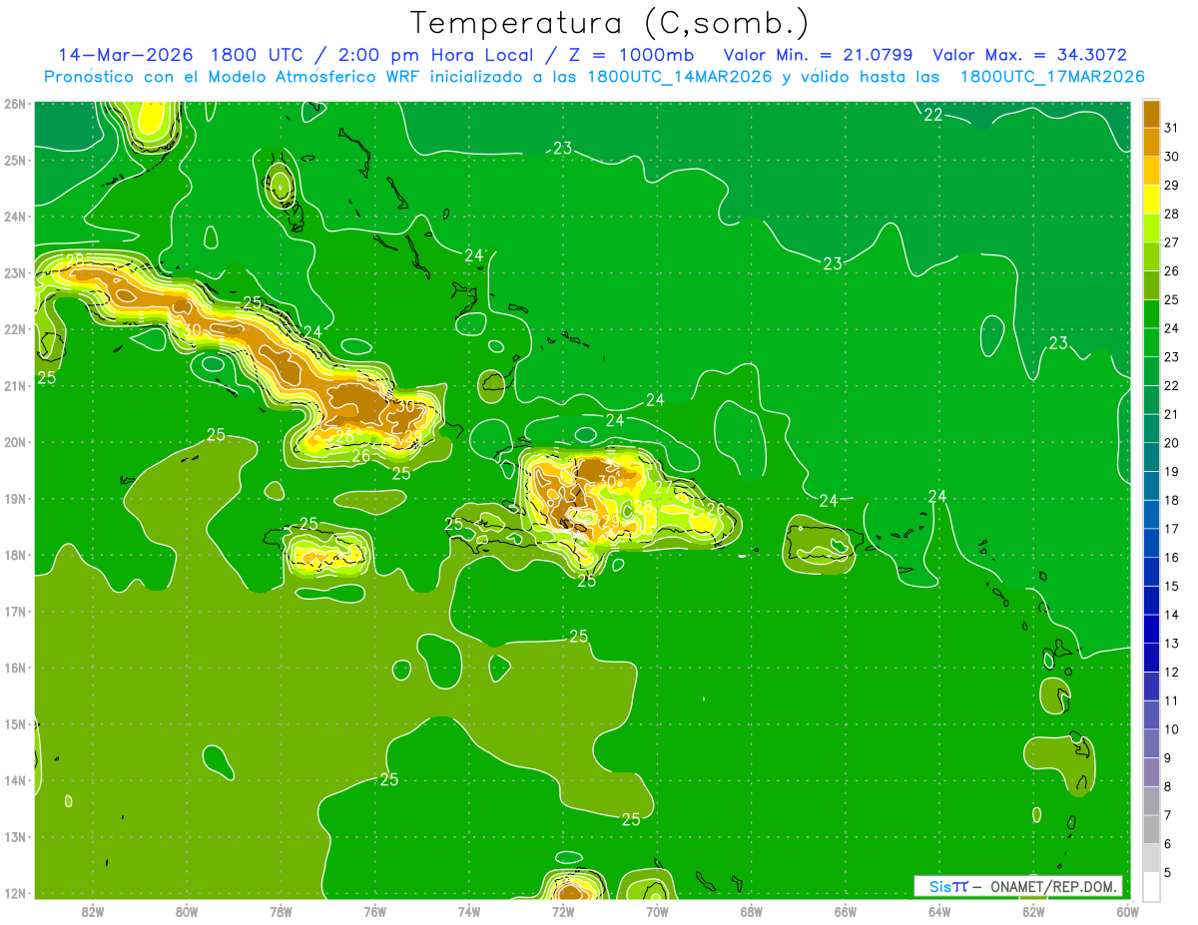This screenshot has width=1198, height=925.
Task: Click the 22N latitude axis label
Action: (x=17, y=329)
